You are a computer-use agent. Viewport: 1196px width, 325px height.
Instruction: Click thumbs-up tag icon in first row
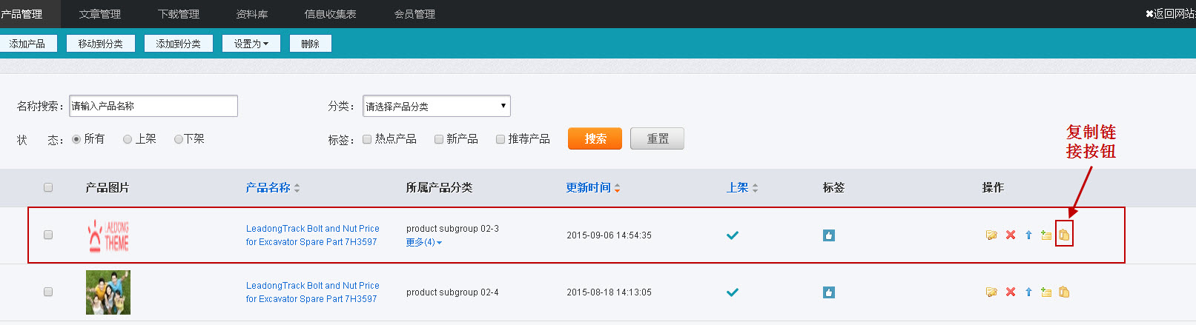[829, 235]
